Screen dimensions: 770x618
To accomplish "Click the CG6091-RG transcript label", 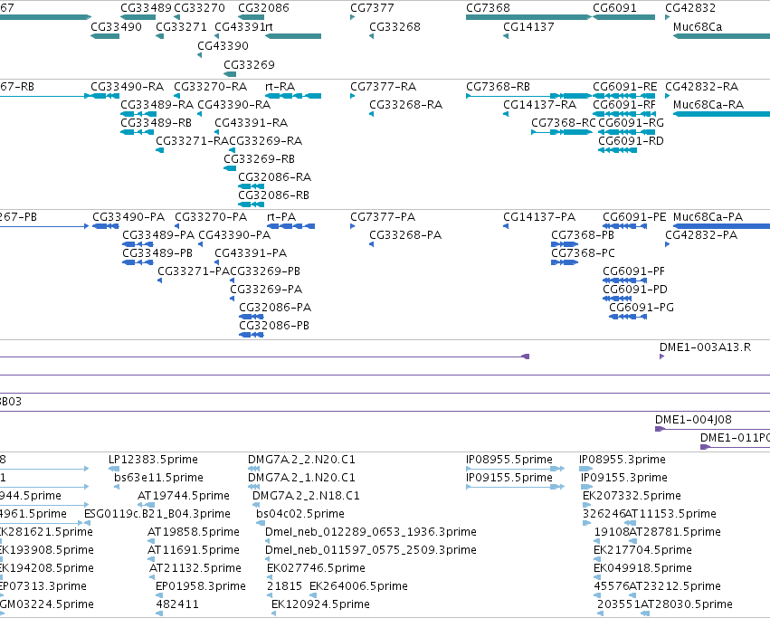I will tap(631, 123).
